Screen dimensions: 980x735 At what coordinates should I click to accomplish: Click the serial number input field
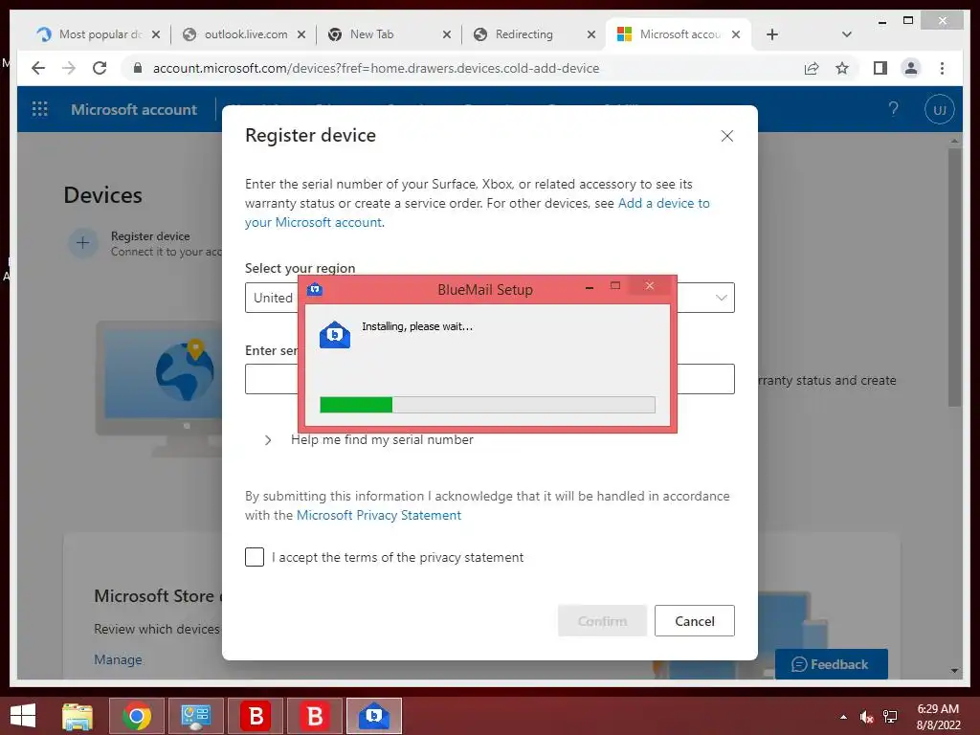489,379
